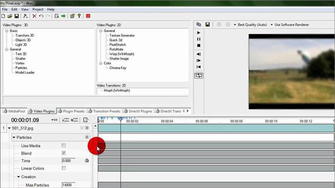The image size is (335, 188).
Task: Jump to the start of timeline
Action: pos(199,67)
